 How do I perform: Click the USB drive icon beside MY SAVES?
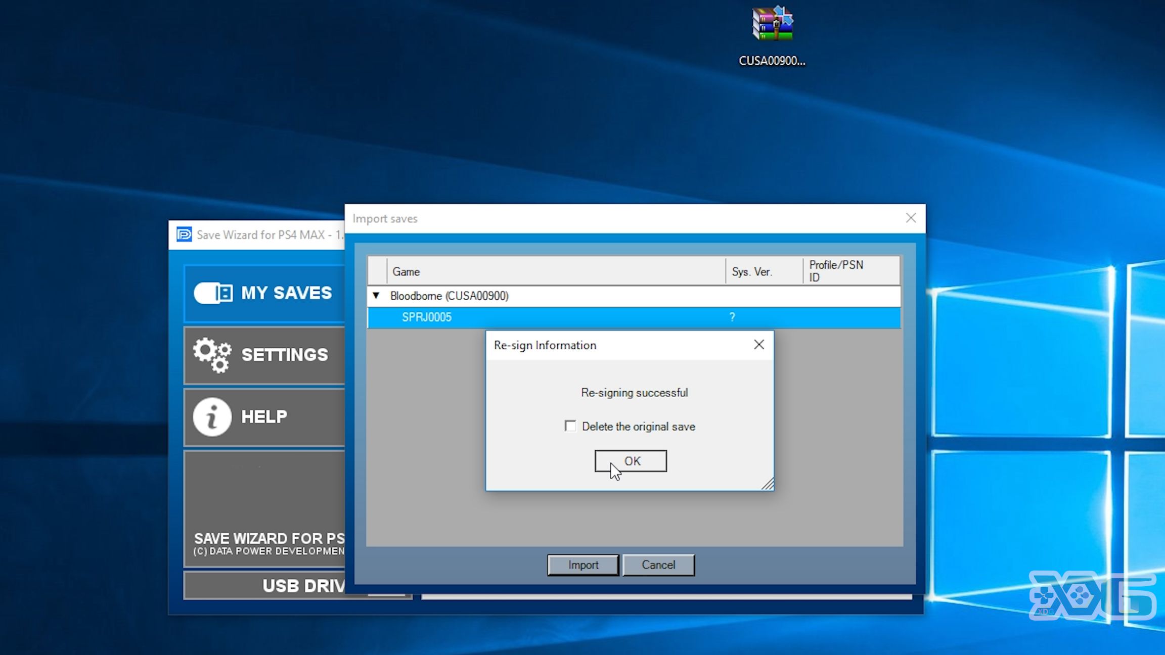tap(213, 293)
